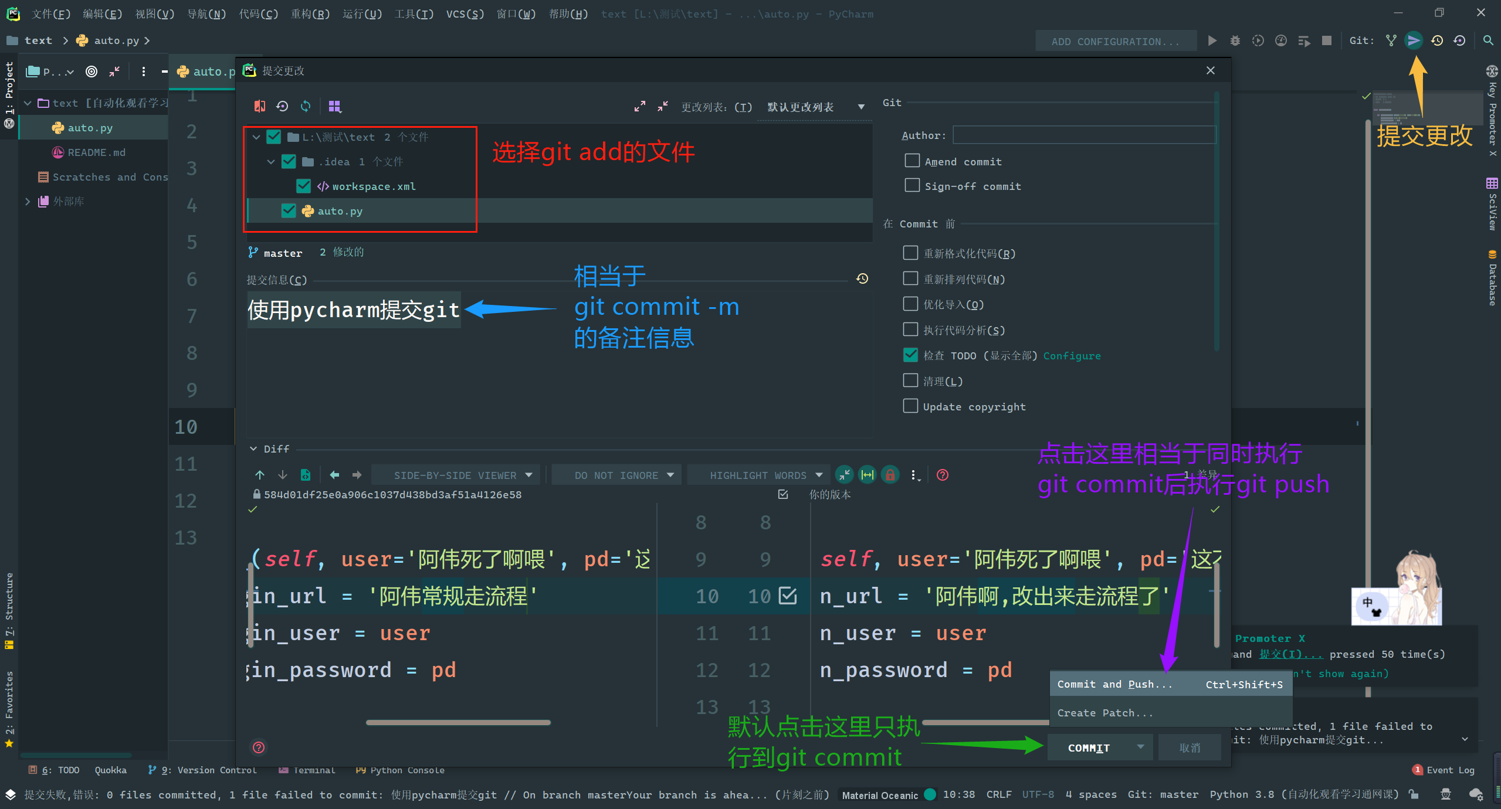Click the refresh changes icon in commit dialog
The height and width of the screenshot is (809, 1501).
point(306,106)
